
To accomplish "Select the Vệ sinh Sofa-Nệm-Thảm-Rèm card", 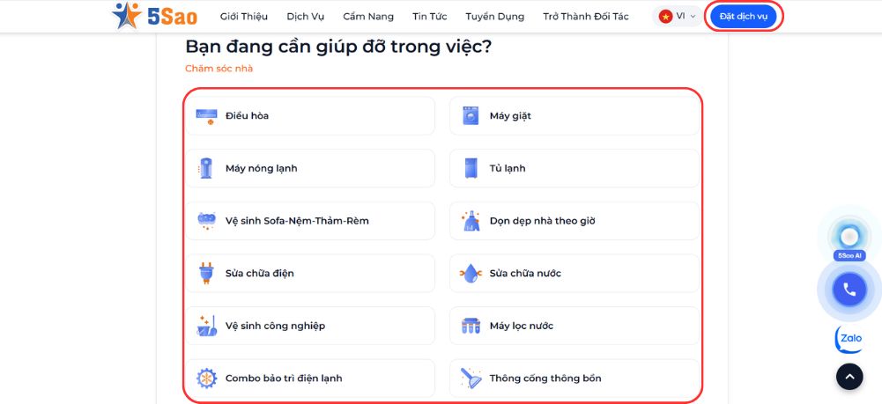I will tap(310, 221).
